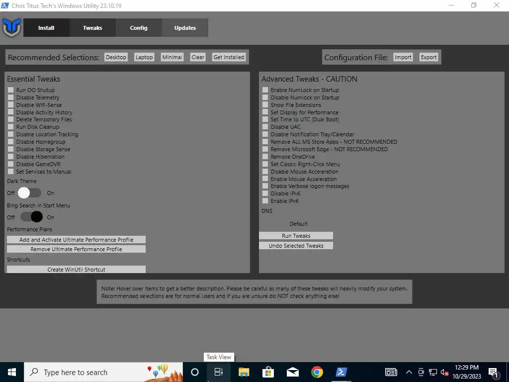This screenshot has width=509, height=382.
Task: Open Cortana circle icon on taskbar
Action: tap(195, 372)
